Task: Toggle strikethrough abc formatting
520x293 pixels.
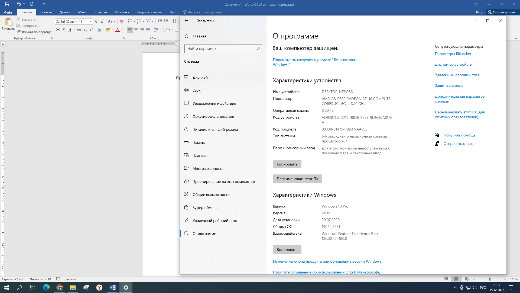Action: [79, 30]
